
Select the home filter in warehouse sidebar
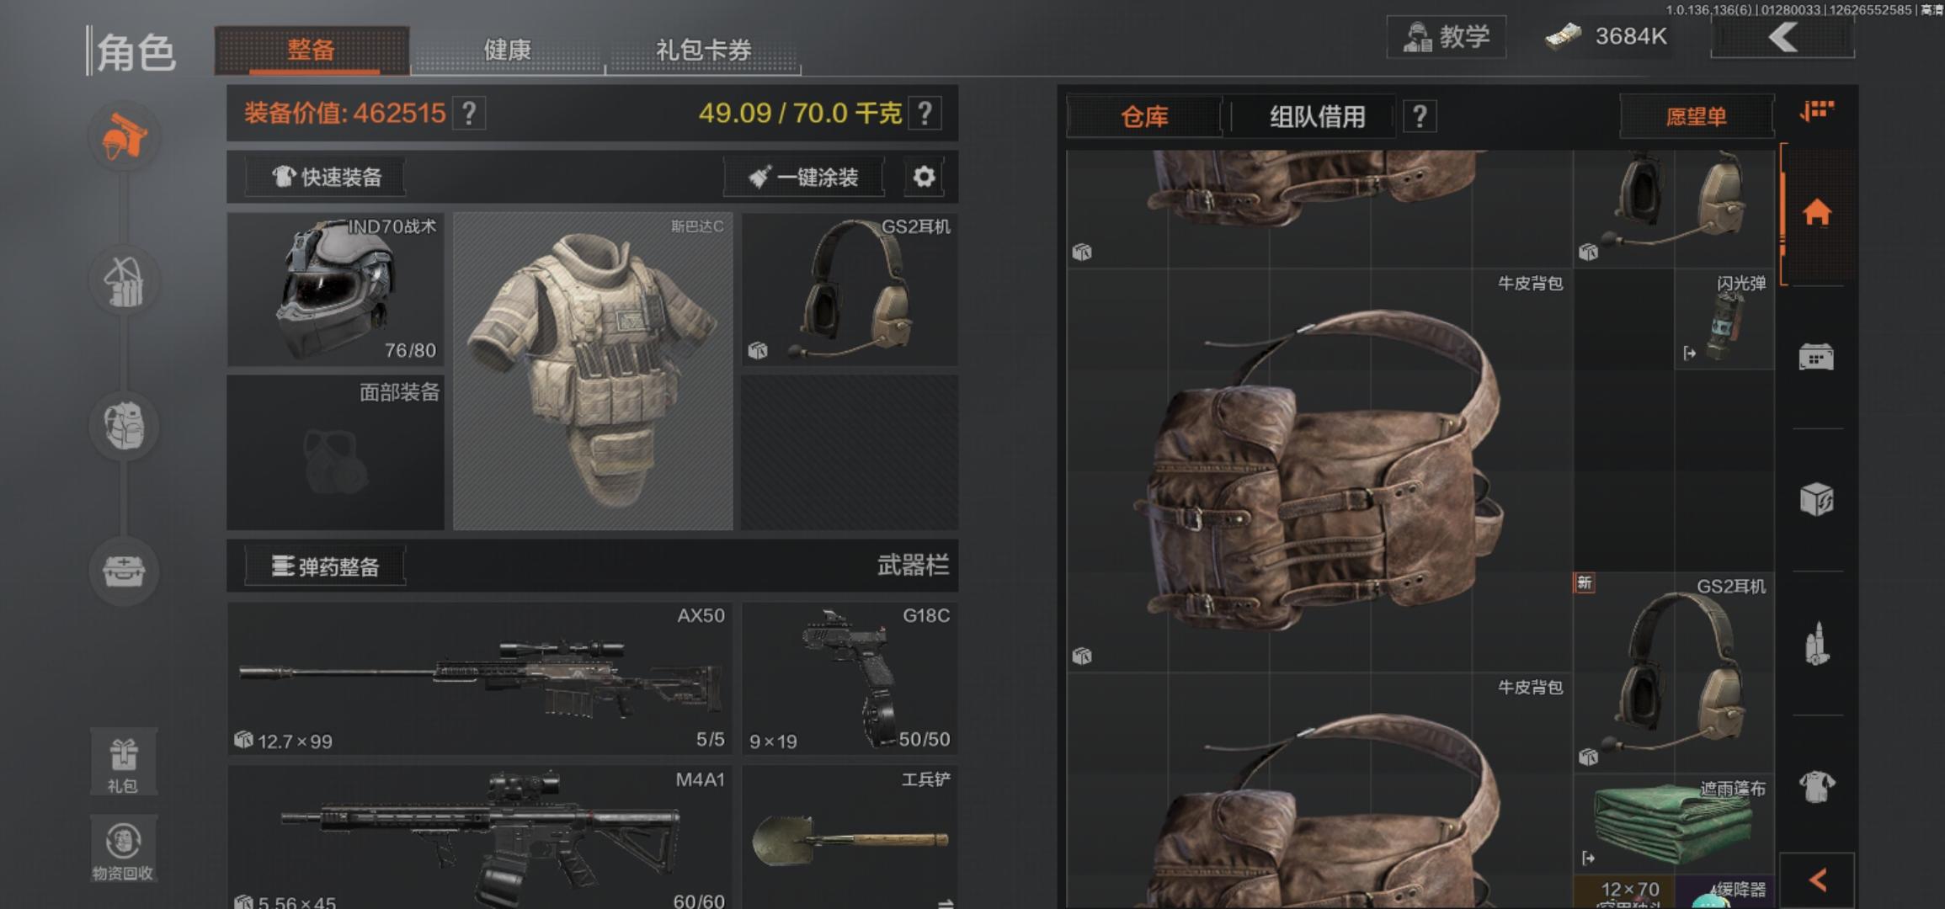(1816, 212)
